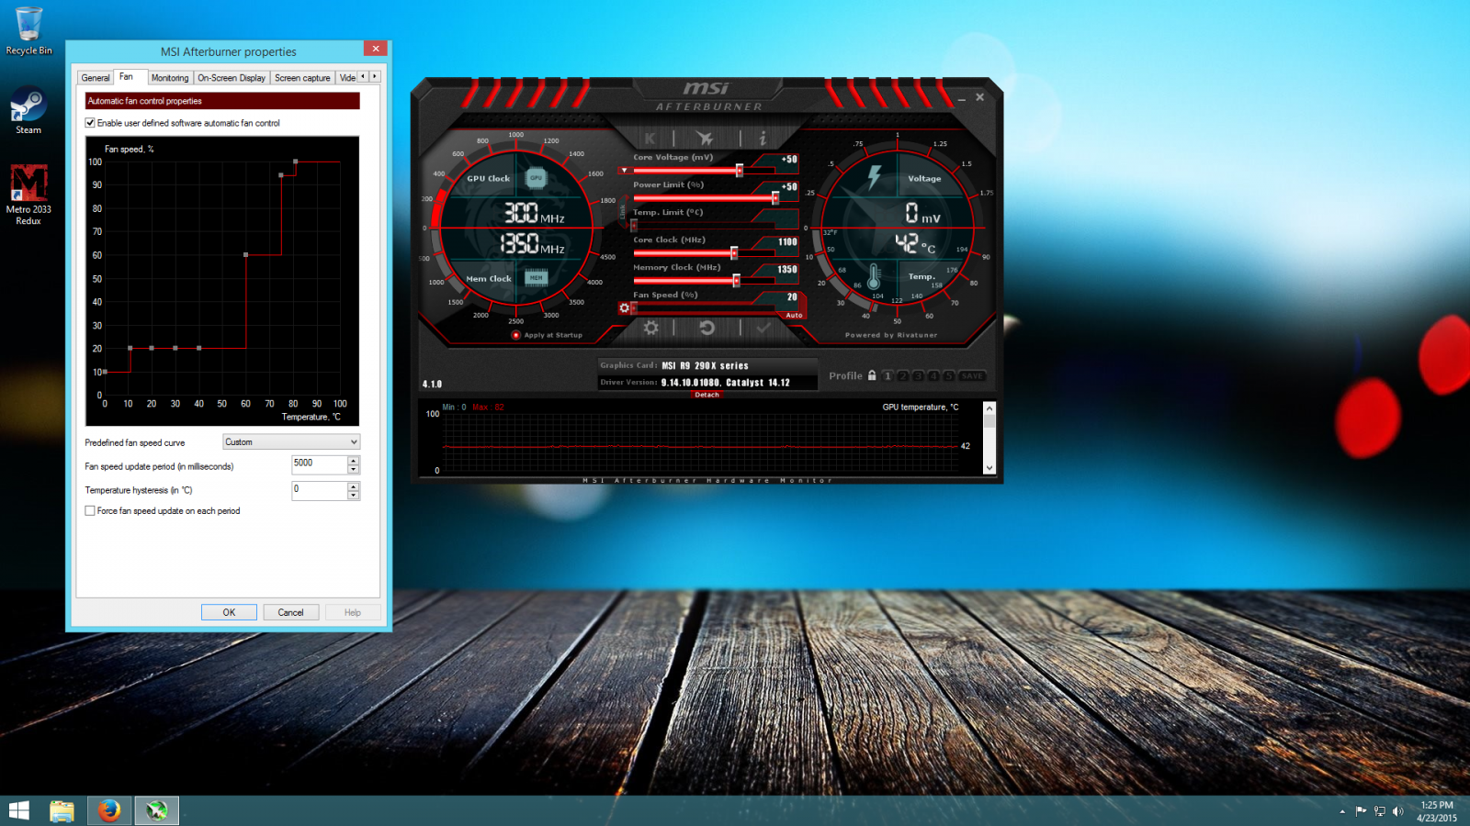Toggle the Link button beside Power Limit
The width and height of the screenshot is (1470, 826).
tap(623, 211)
